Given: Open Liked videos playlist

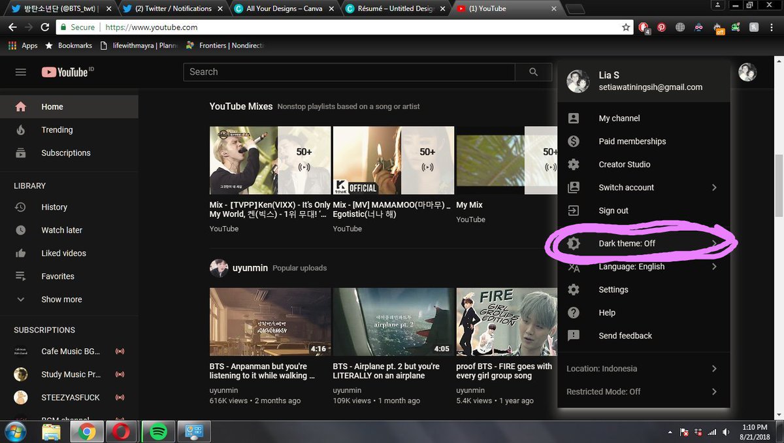Looking at the screenshot, I should [x=69, y=253].
